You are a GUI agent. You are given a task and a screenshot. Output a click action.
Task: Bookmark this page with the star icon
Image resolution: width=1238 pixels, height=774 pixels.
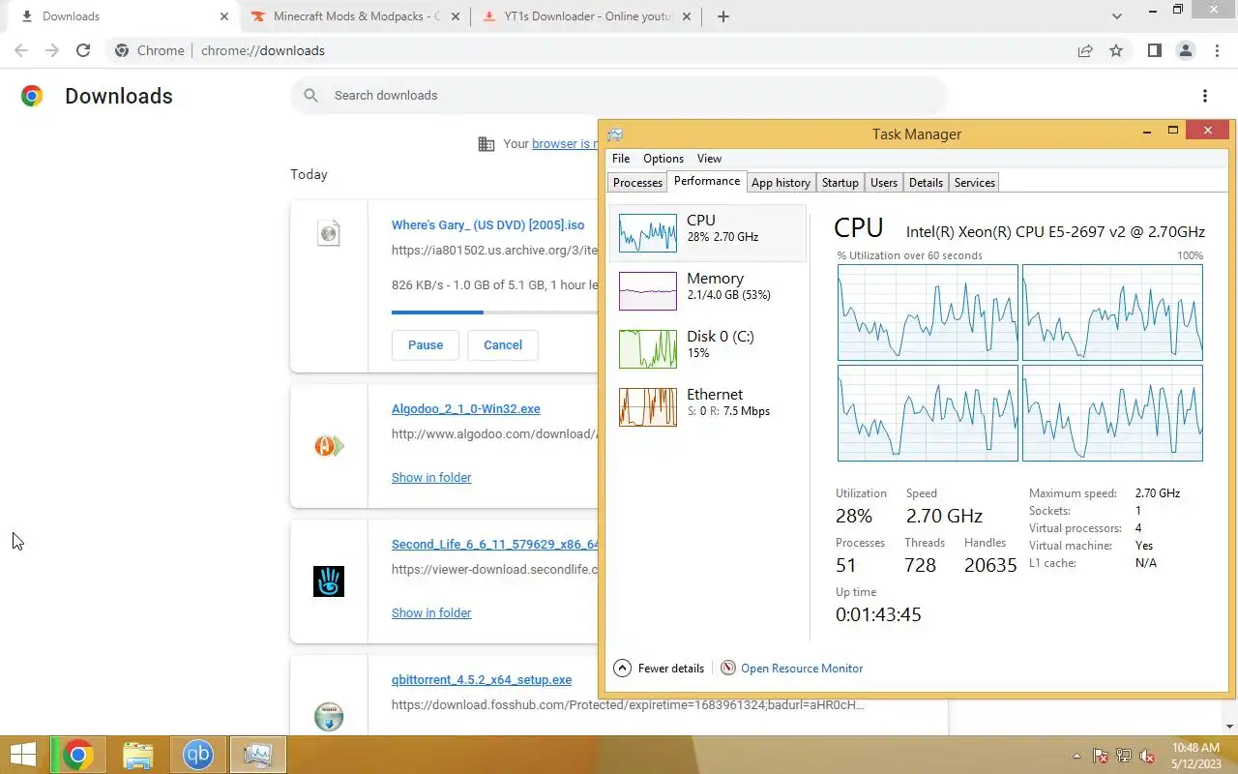coord(1116,50)
